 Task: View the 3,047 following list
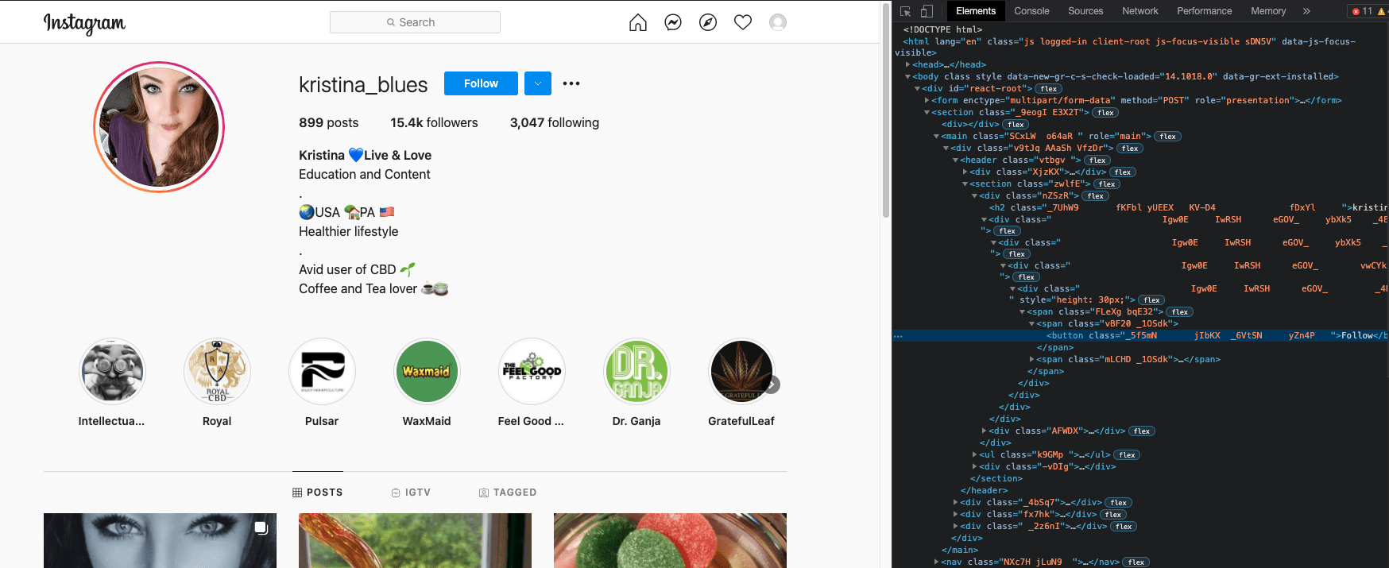555,122
